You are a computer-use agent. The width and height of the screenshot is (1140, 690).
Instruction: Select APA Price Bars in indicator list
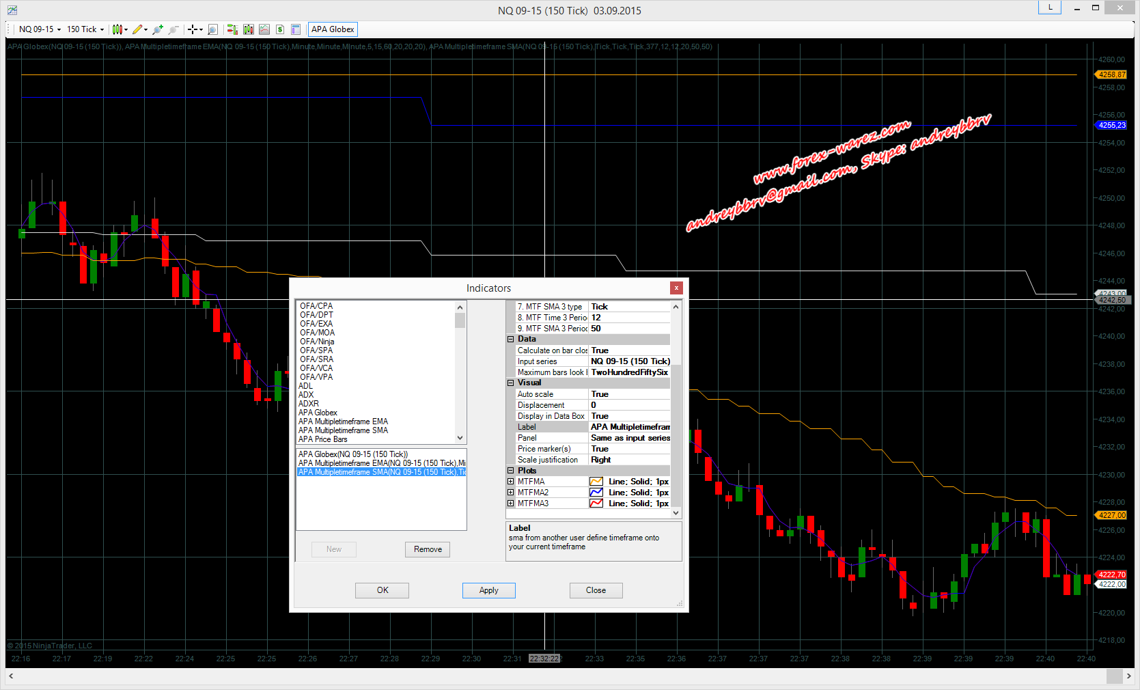(x=323, y=439)
